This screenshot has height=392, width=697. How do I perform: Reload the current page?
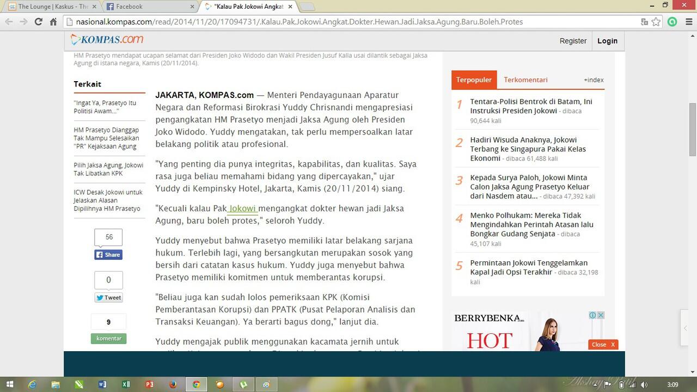[38, 22]
